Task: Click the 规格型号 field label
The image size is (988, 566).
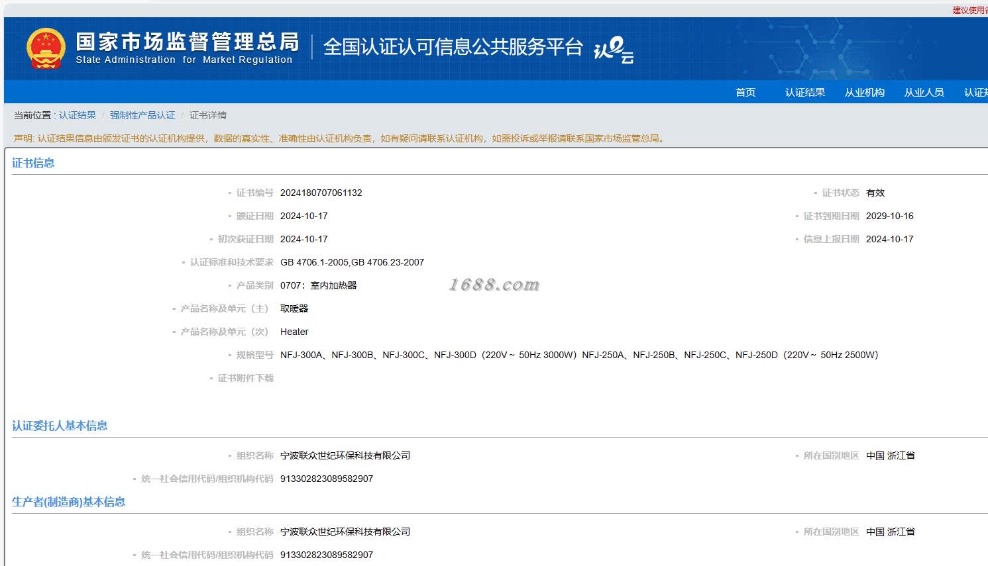Action: click(255, 355)
